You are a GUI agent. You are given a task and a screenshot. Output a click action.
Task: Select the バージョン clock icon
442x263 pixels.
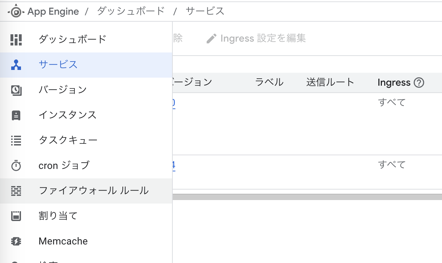[x=16, y=90]
